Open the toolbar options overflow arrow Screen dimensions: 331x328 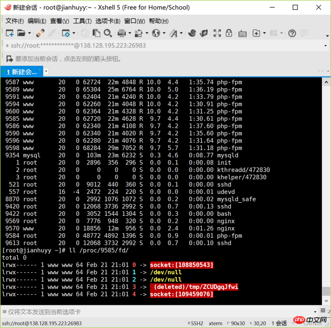click(x=327, y=36)
